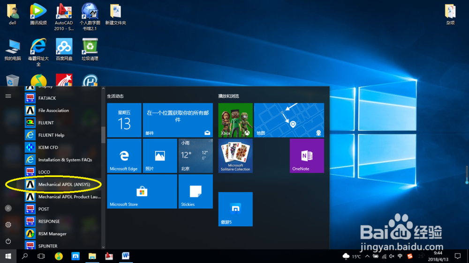
Task: Select 腾讯视频 desktop shortcut
Action: [x=38, y=15]
